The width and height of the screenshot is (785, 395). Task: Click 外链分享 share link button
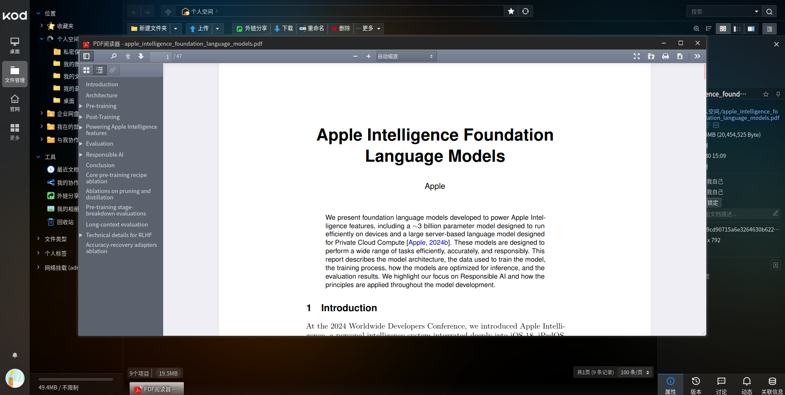point(252,28)
